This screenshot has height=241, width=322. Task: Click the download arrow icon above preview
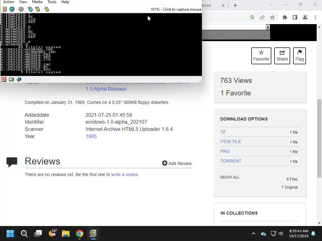point(268,27)
